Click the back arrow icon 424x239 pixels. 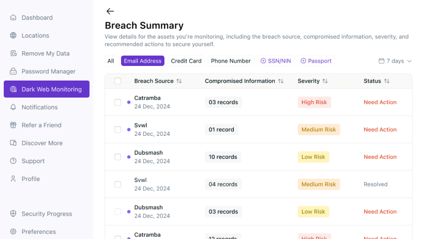110,11
